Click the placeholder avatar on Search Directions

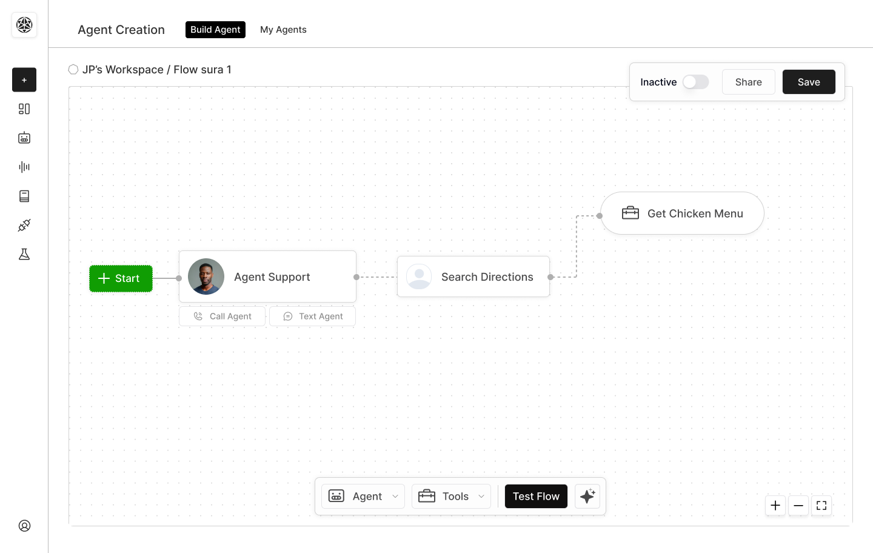point(419,276)
